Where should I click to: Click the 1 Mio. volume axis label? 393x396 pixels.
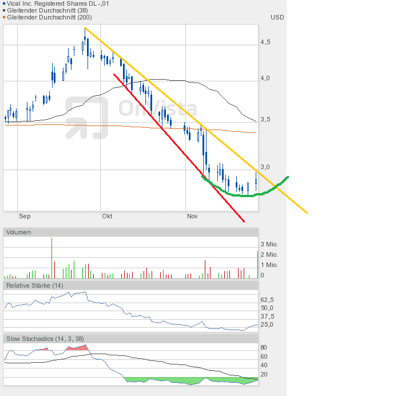[269, 265]
